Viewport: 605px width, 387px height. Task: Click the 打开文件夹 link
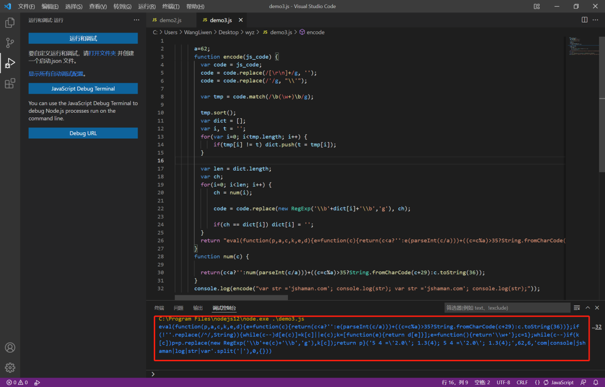[x=103, y=53]
